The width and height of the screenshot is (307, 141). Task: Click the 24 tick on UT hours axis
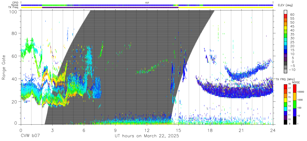click(x=273, y=130)
